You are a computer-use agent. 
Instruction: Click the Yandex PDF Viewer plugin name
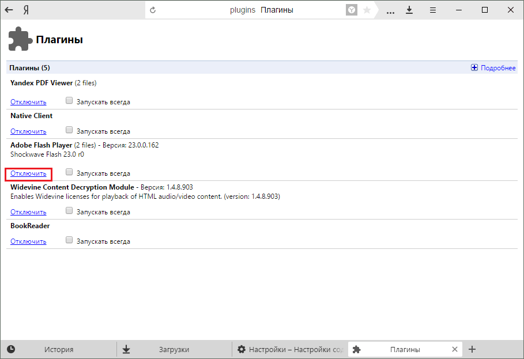click(x=42, y=83)
